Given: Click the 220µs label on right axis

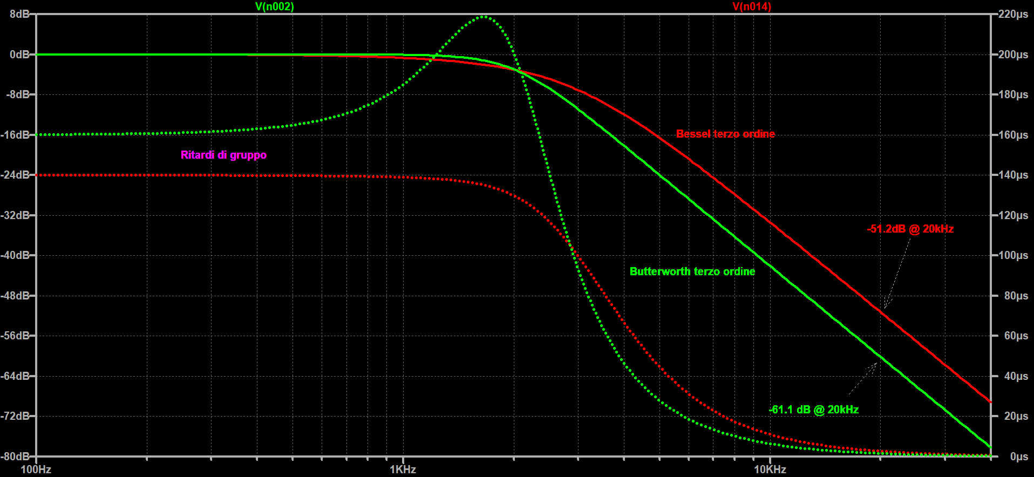Looking at the screenshot, I should [x=1013, y=15].
